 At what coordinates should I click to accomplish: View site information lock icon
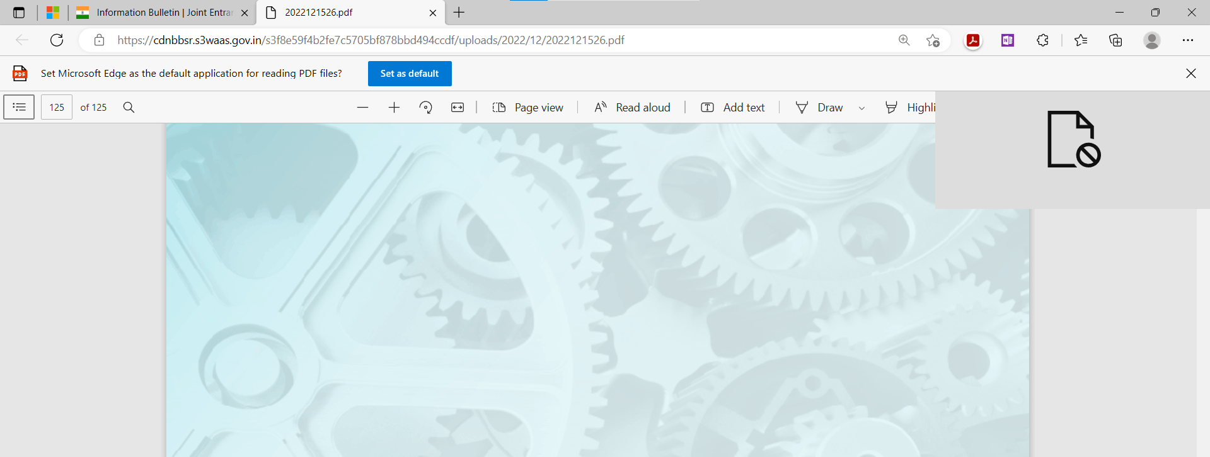(99, 40)
